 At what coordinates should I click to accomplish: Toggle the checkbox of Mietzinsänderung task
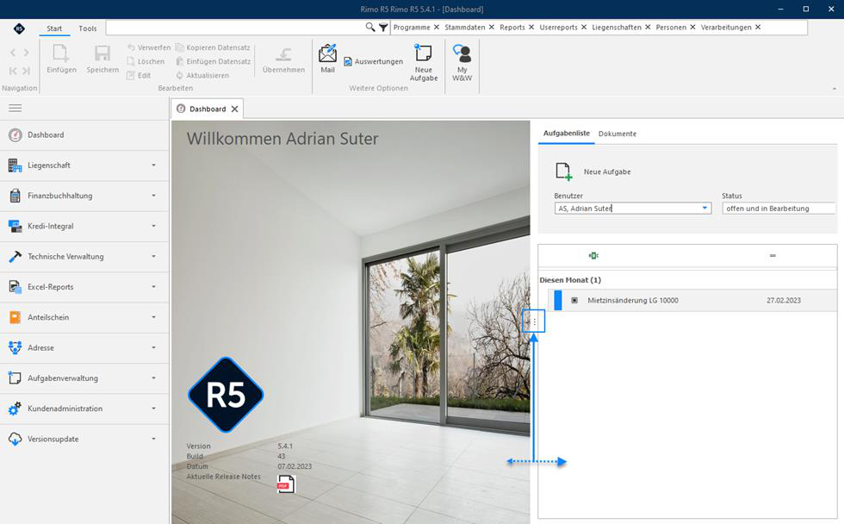point(574,301)
